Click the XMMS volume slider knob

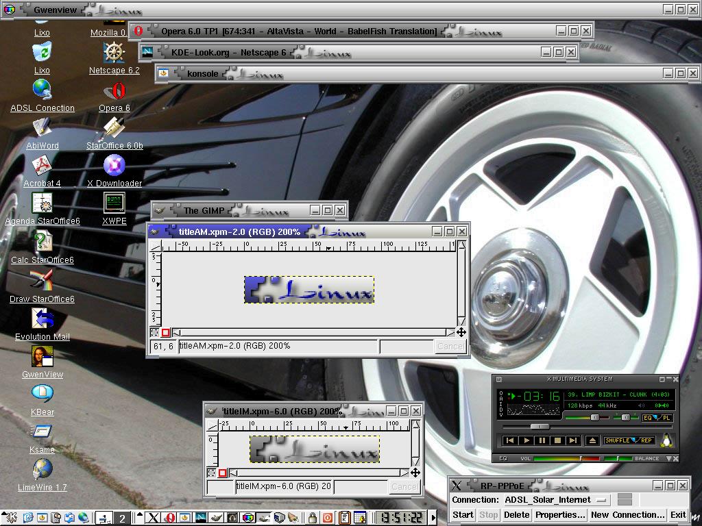(595, 417)
